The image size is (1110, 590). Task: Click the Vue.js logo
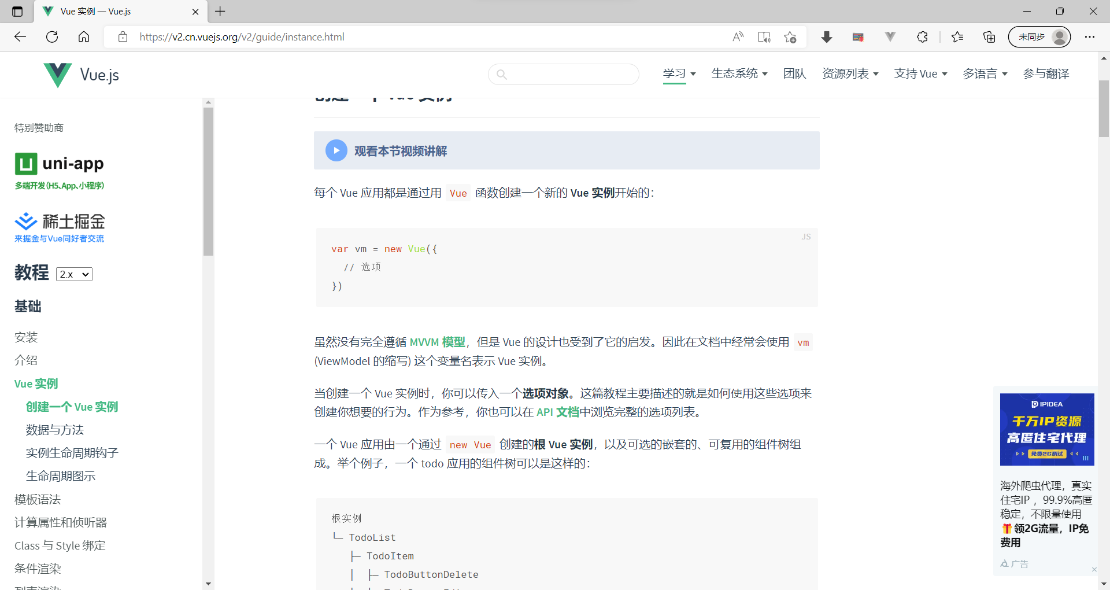(x=81, y=74)
